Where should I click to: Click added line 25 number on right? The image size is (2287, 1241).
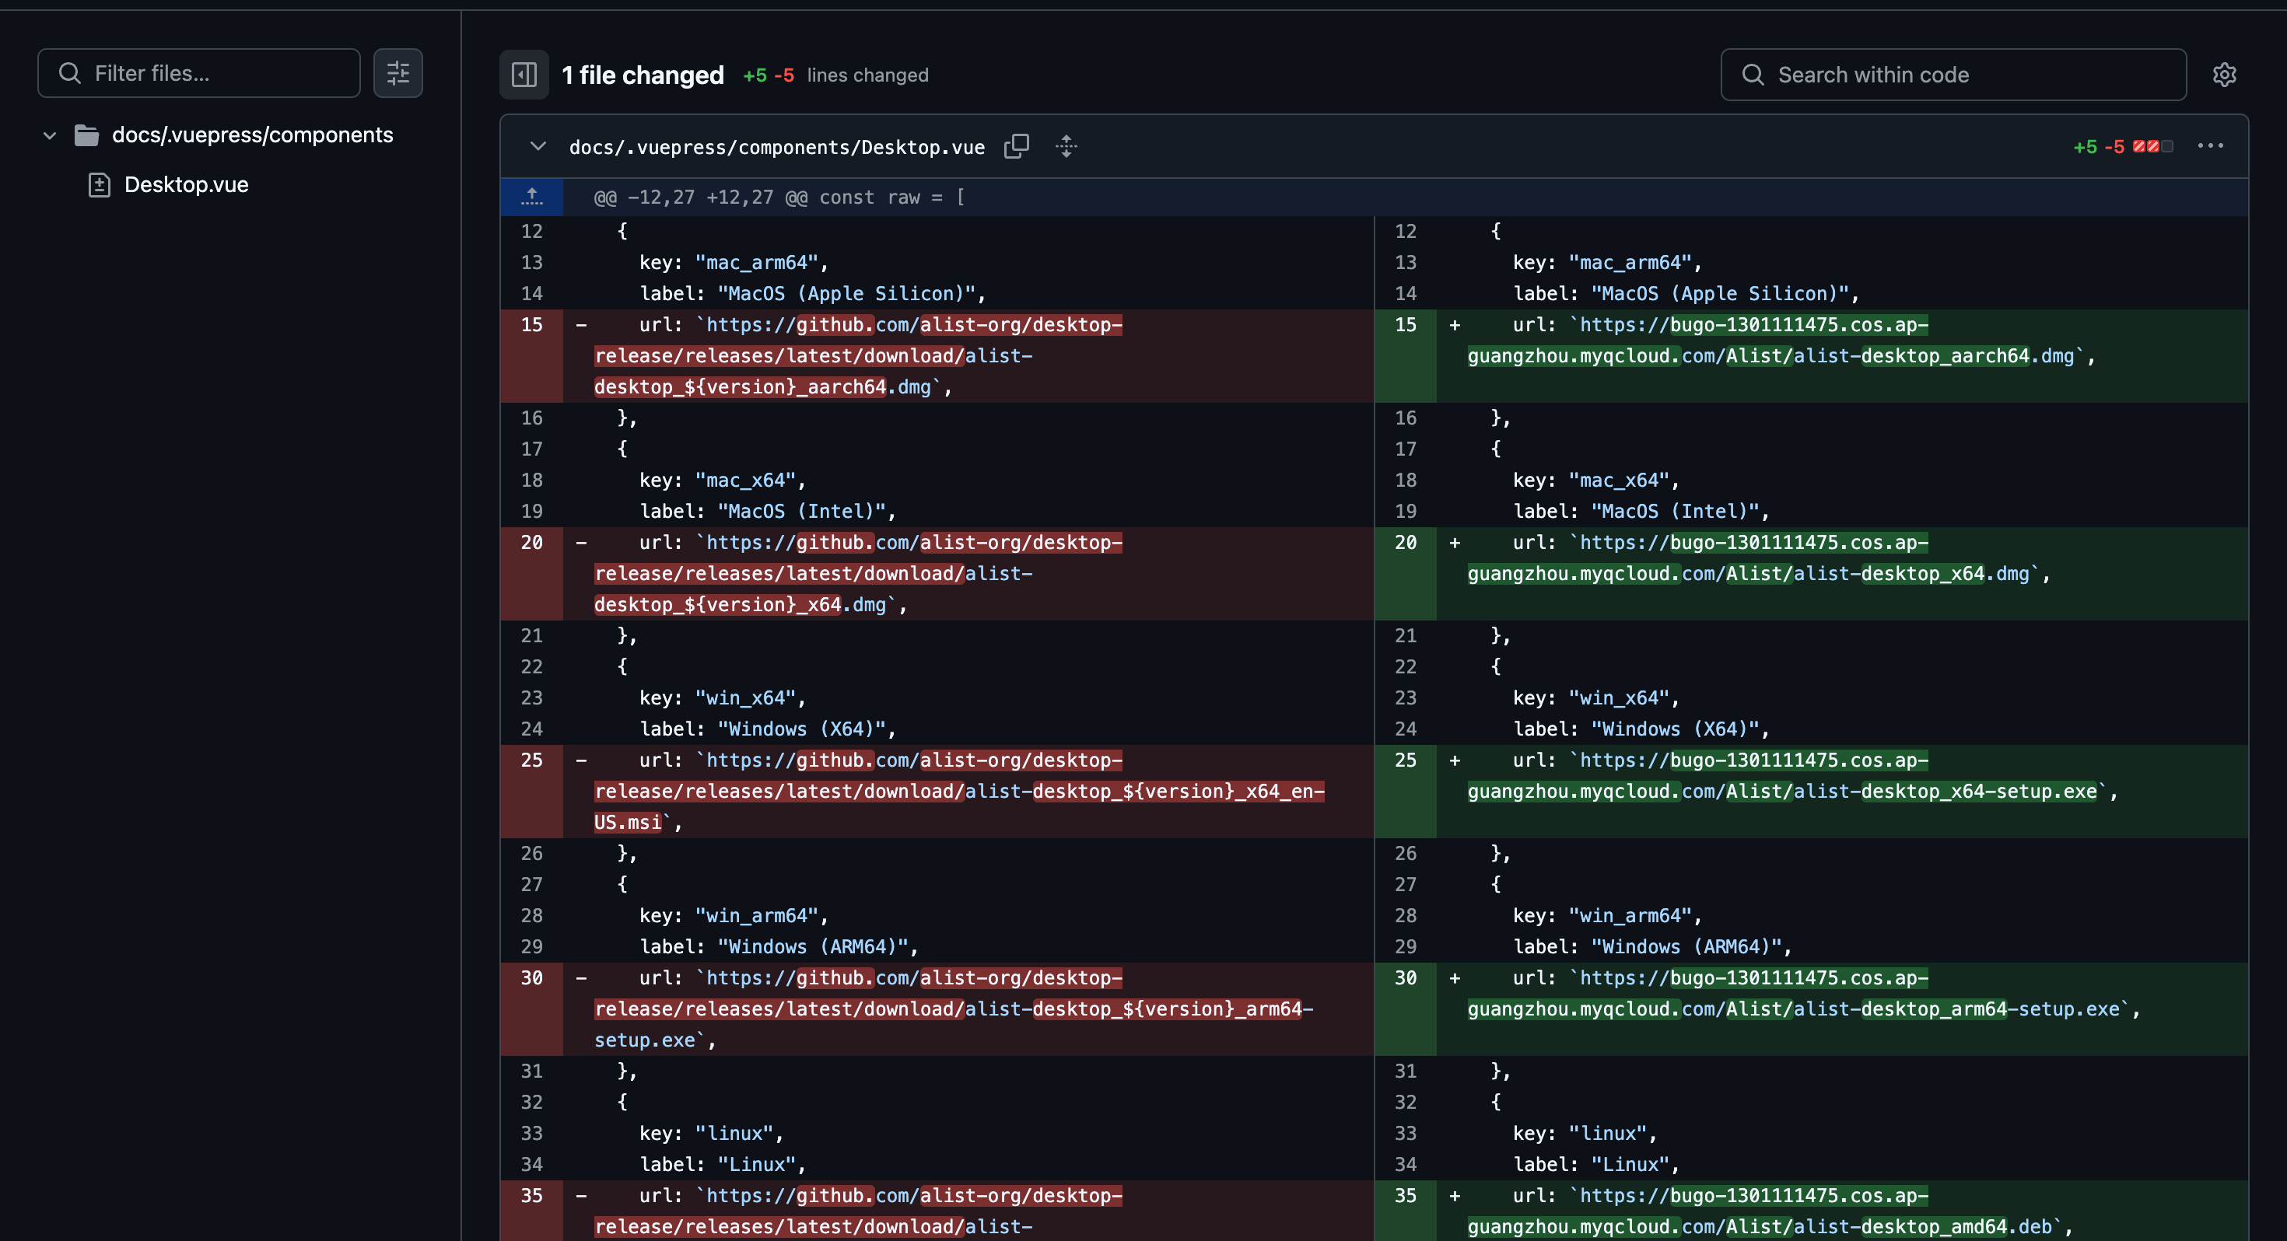(1405, 760)
